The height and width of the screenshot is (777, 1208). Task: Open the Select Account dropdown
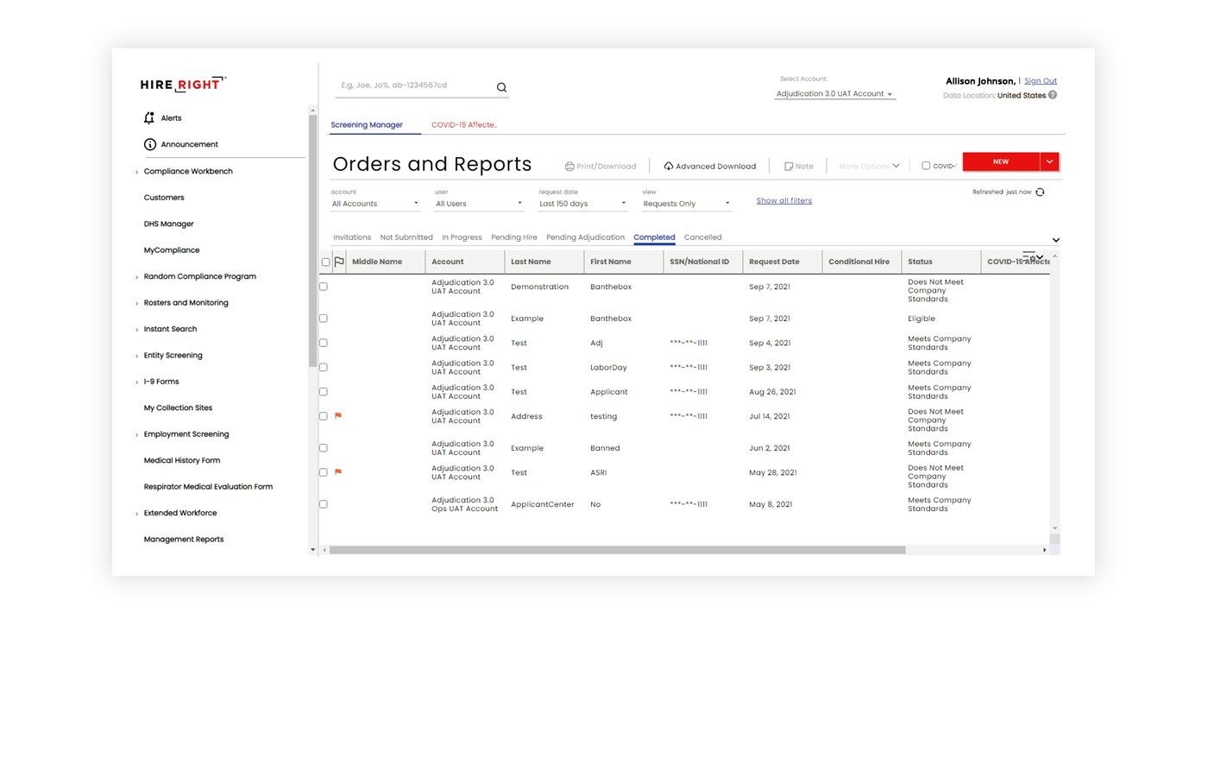pyautogui.click(x=834, y=94)
